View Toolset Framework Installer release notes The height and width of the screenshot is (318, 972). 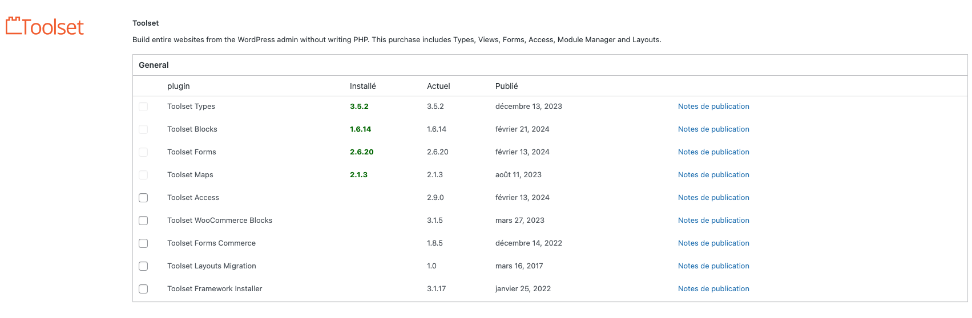(x=713, y=289)
